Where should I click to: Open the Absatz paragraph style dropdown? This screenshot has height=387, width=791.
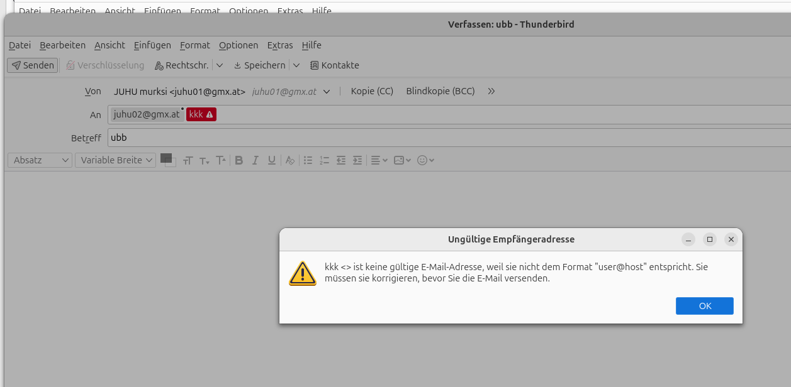click(x=40, y=160)
